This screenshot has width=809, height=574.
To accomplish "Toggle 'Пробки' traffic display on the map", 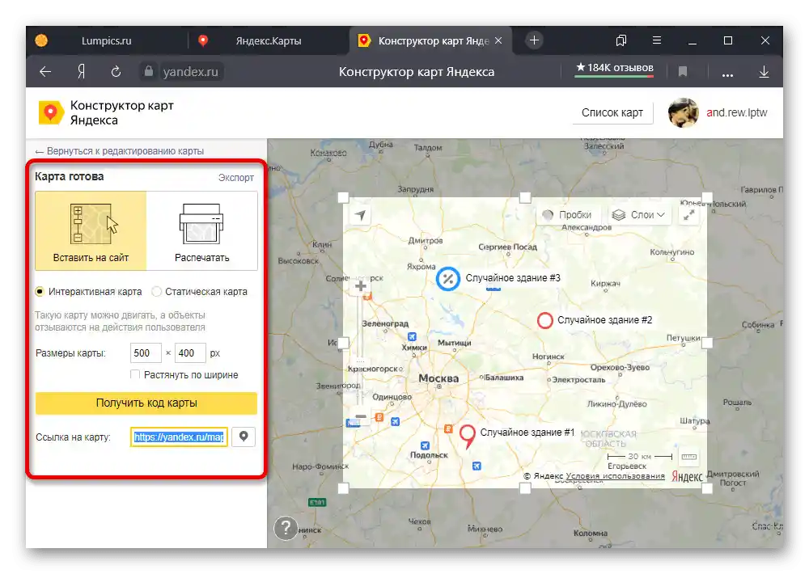I will click(x=575, y=213).
